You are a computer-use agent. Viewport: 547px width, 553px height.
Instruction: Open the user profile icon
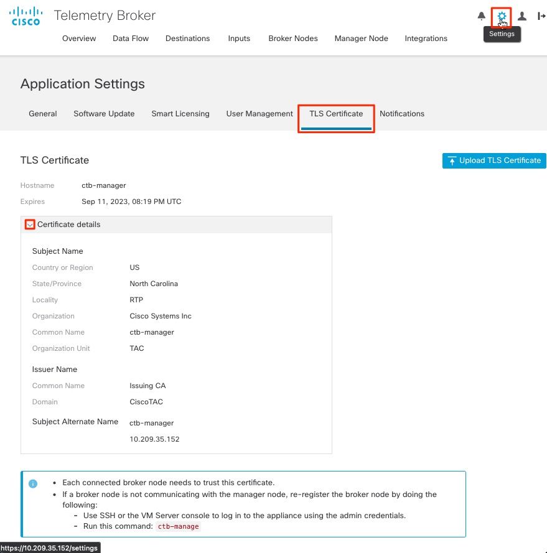pos(522,16)
